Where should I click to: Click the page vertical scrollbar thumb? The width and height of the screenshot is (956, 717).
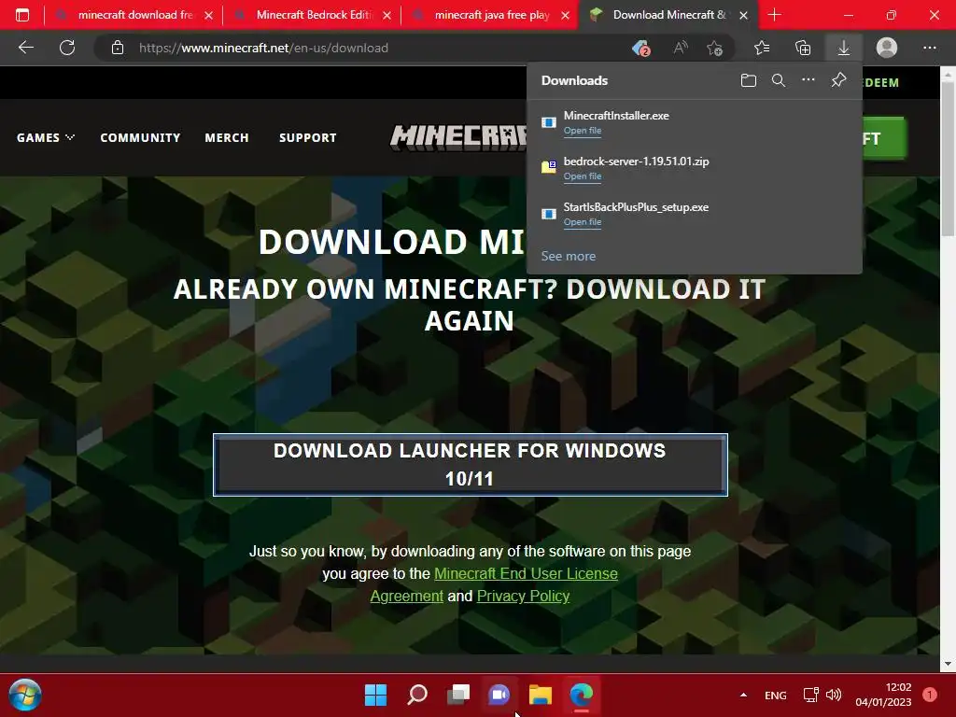click(948, 159)
